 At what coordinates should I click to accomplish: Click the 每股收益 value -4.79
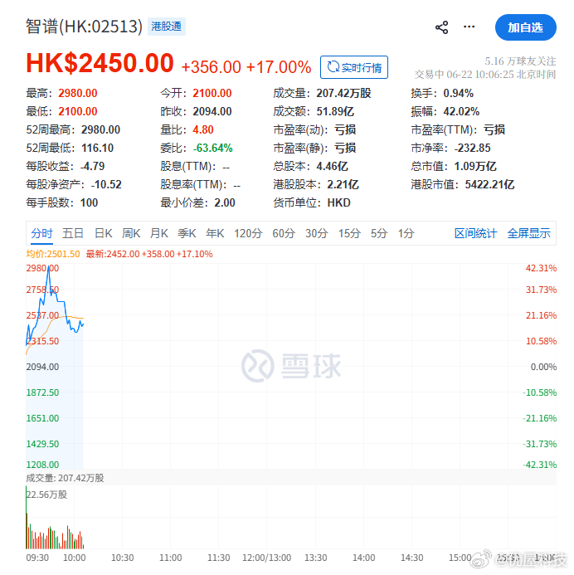(92, 167)
